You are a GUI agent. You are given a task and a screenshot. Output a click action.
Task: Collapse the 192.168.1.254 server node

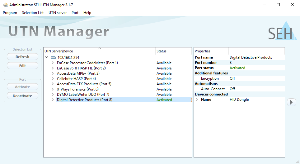pos(46,57)
